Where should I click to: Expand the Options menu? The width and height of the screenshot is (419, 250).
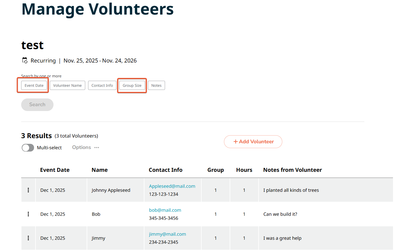click(82, 147)
